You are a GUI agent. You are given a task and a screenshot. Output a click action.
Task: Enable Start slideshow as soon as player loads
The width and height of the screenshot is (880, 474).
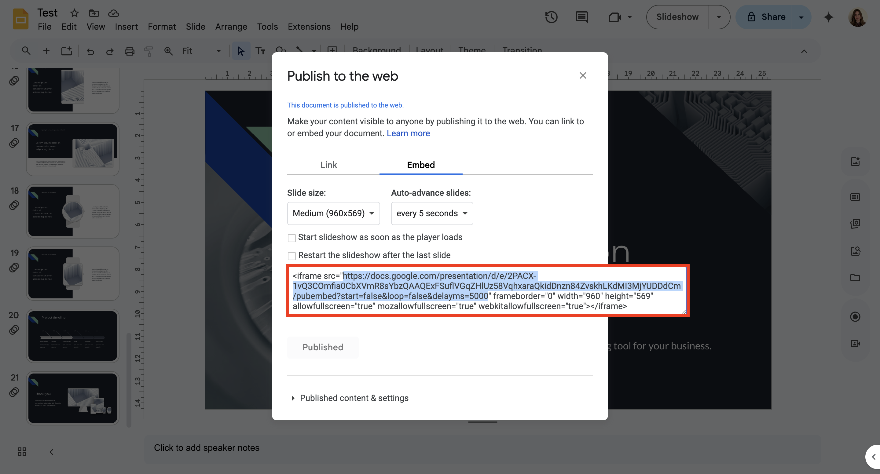coord(291,238)
